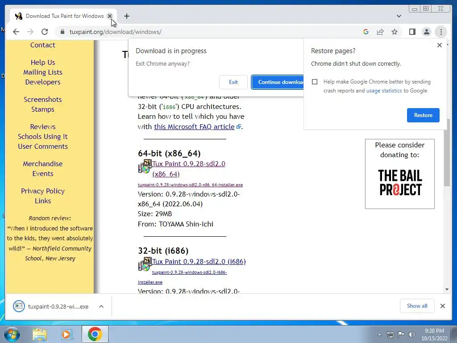Screen dimensions: 457x343
Task: Click the network tray icon
Action: [390, 335]
